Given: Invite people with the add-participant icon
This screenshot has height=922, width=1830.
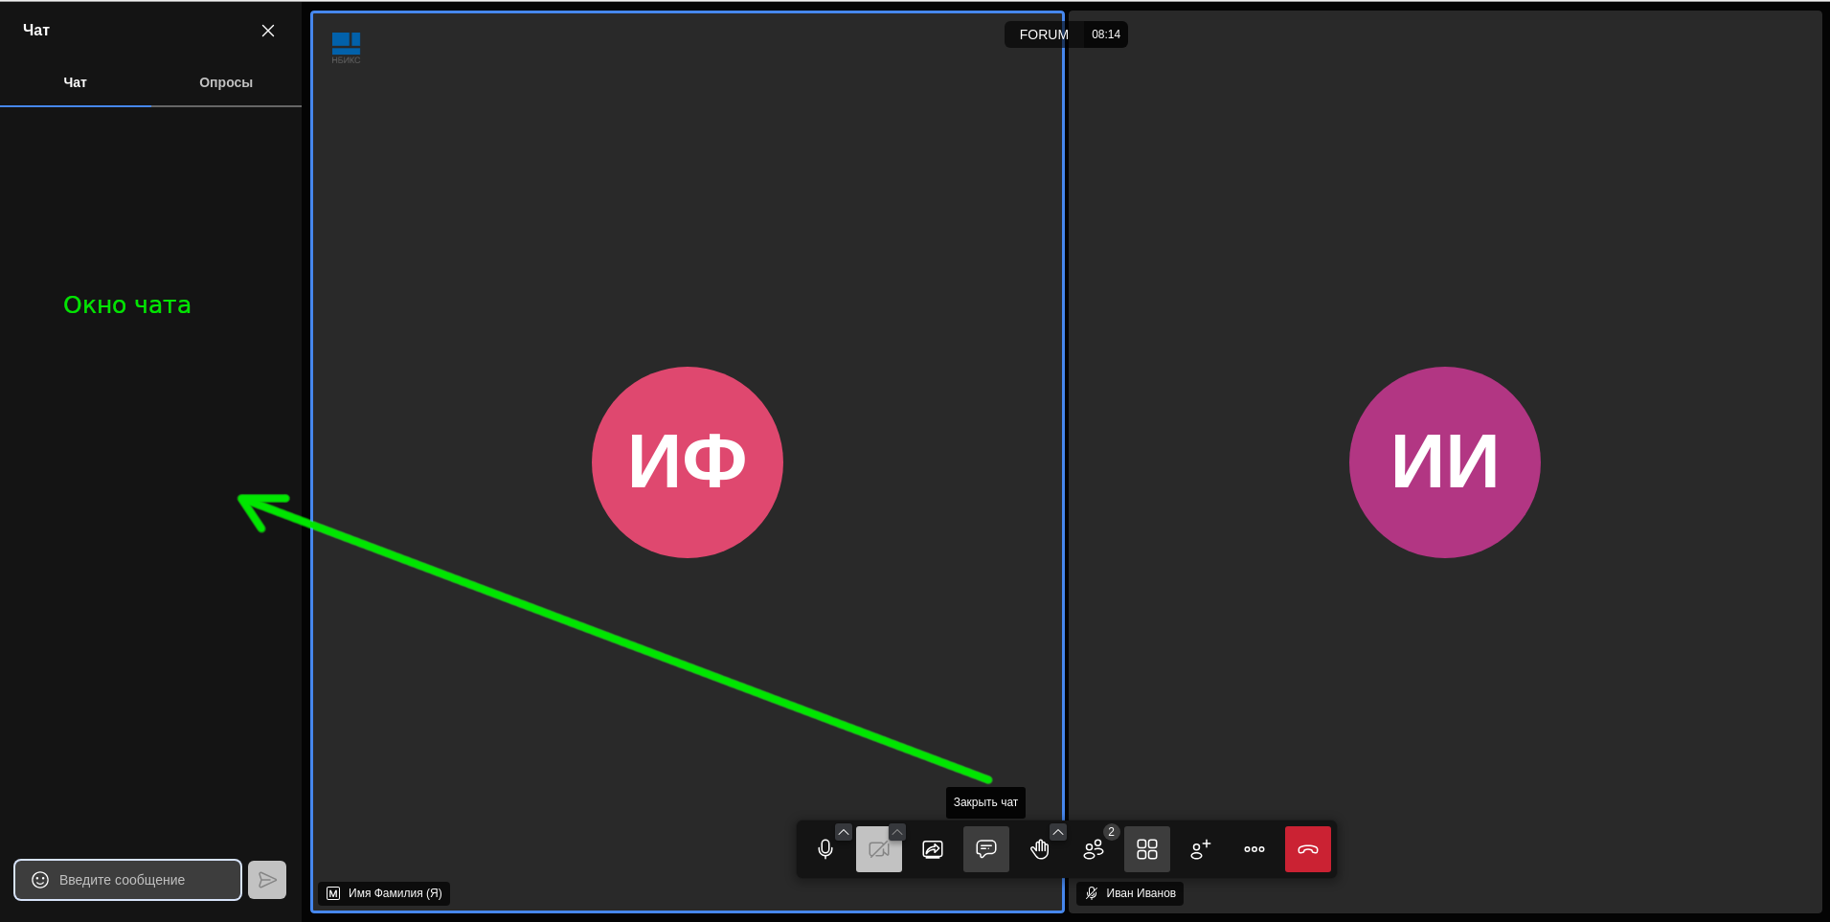Looking at the screenshot, I should click(x=1200, y=849).
